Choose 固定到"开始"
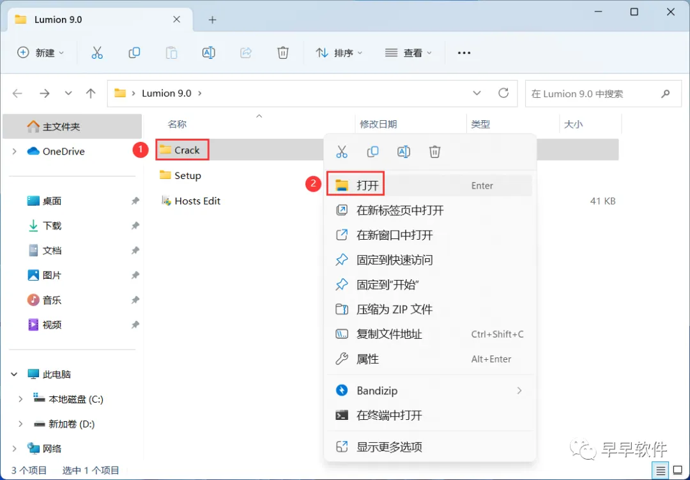Image resolution: width=690 pixels, height=480 pixels. (430, 284)
